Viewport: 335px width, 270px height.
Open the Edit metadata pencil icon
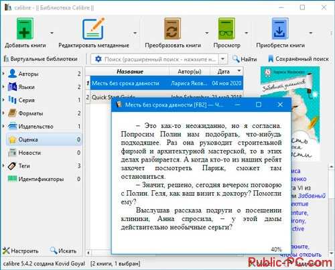(94, 29)
